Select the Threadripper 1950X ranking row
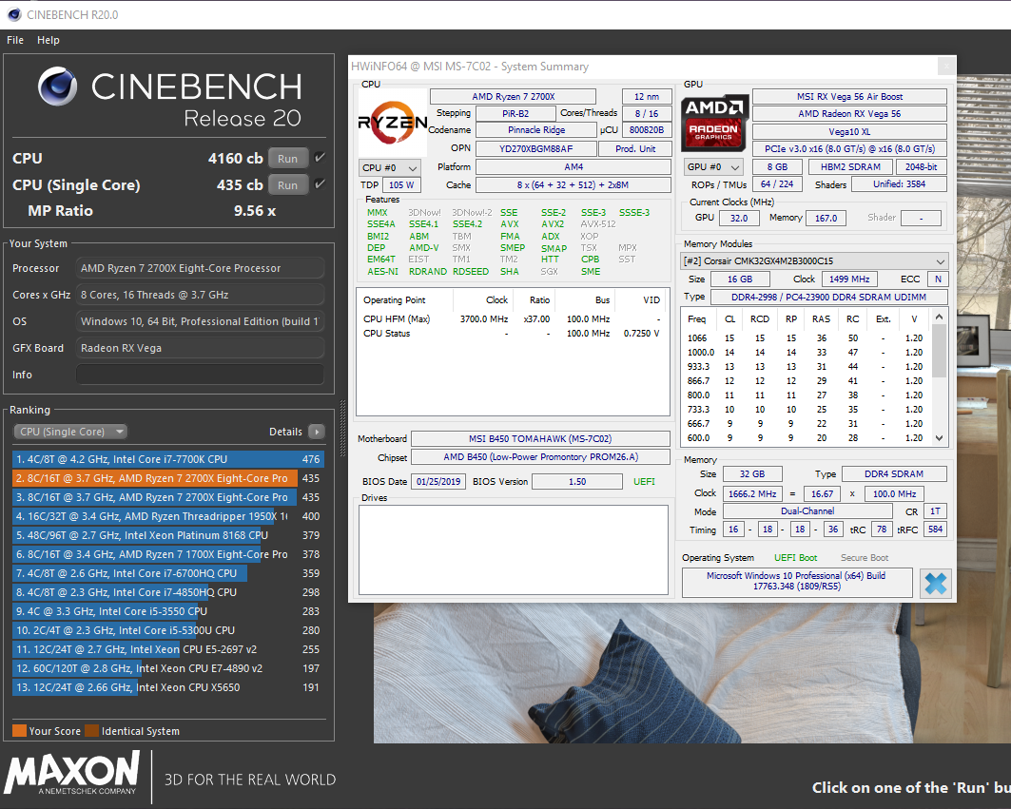Screen dimensions: 1011x809 click(x=167, y=516)
